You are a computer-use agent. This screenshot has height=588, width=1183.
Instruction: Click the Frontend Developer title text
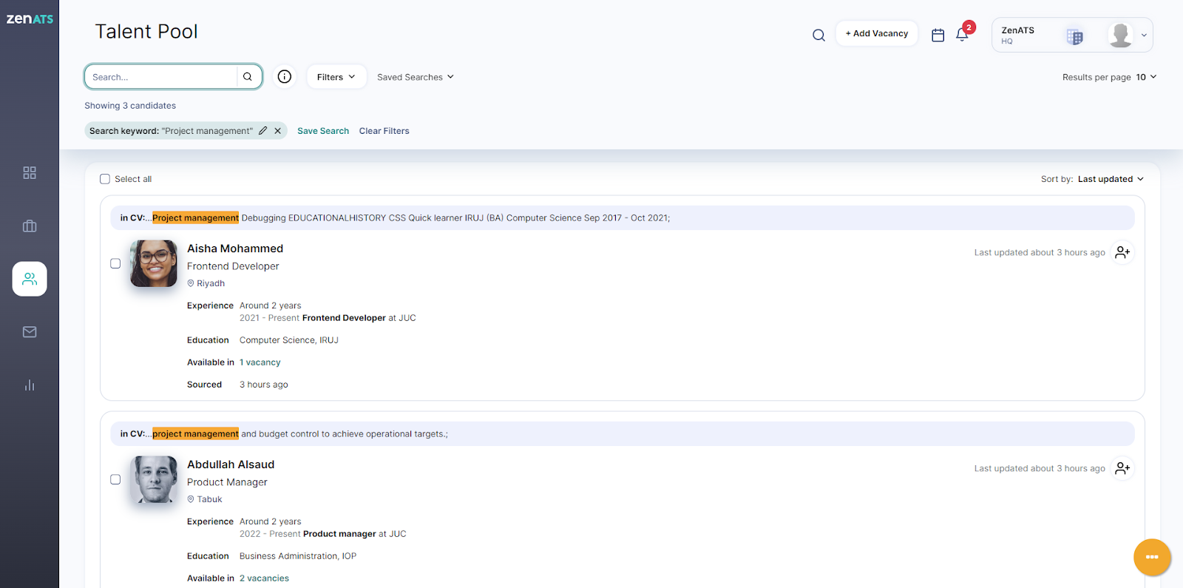(233, 266)
